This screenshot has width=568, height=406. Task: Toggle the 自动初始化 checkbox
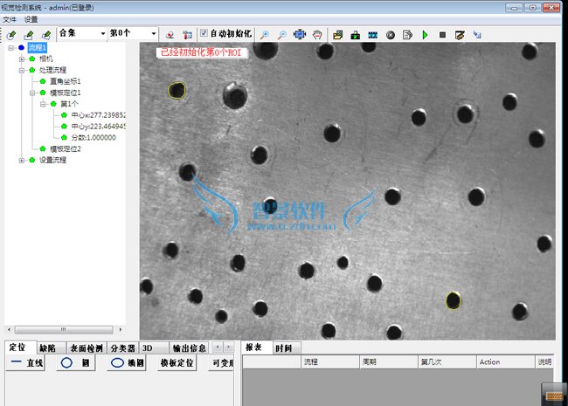204,34
